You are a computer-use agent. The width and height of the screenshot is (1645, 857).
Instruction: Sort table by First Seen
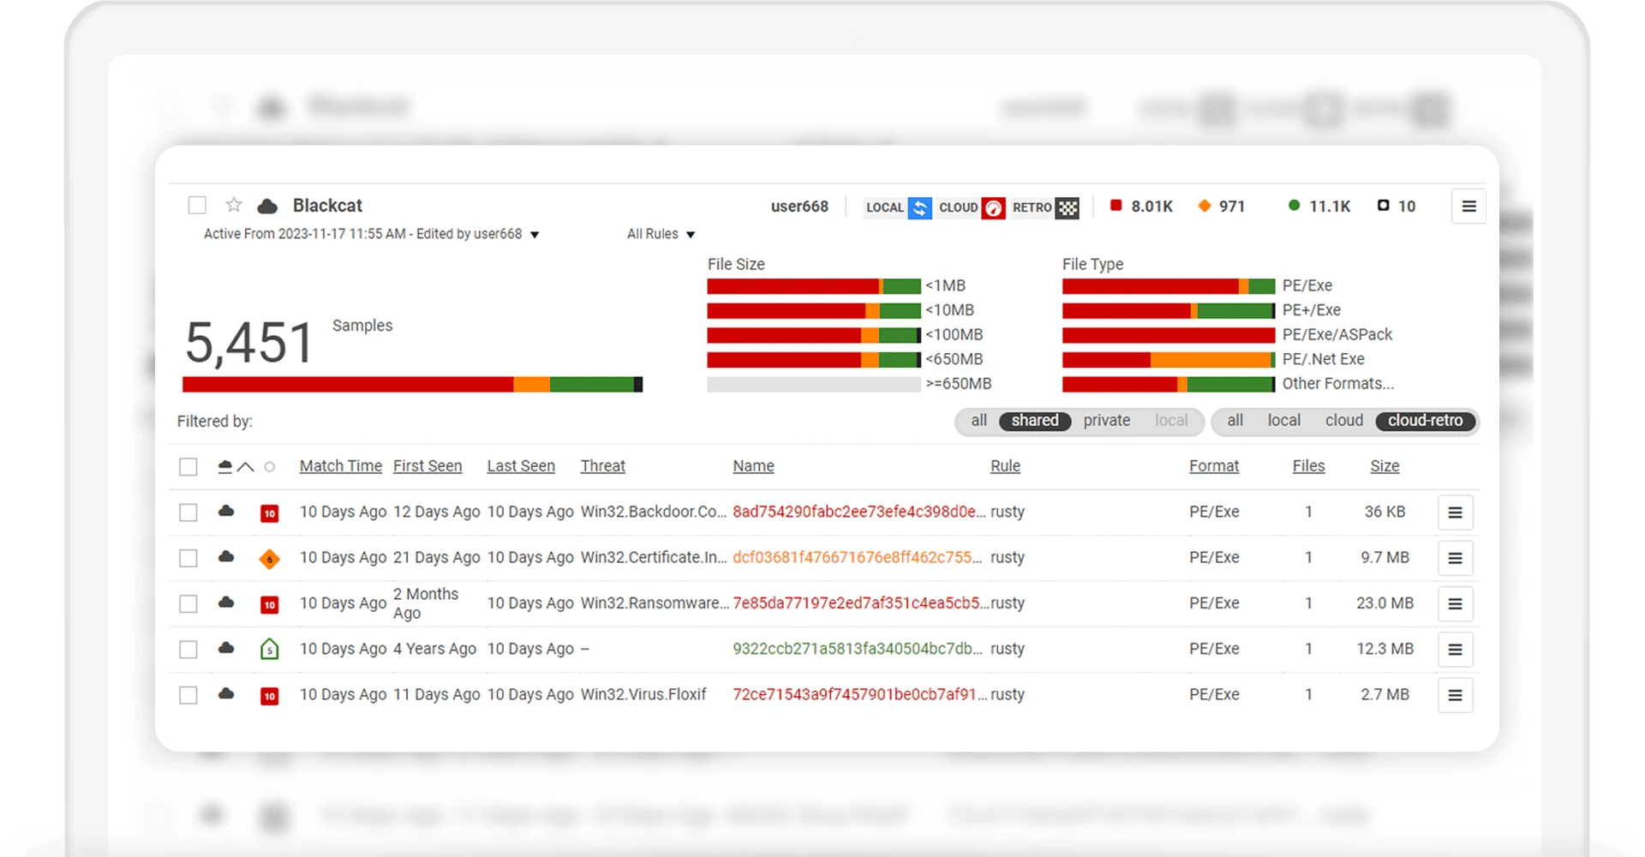click(427, 466)
